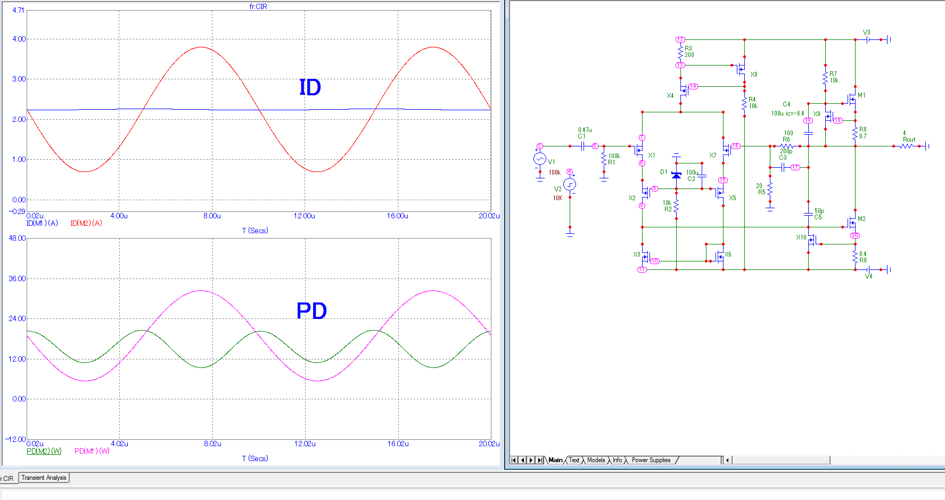The height and width of the screenshot is (500, 945).
Task: Select the D1 diode in schematic
Action: (676, 175)
